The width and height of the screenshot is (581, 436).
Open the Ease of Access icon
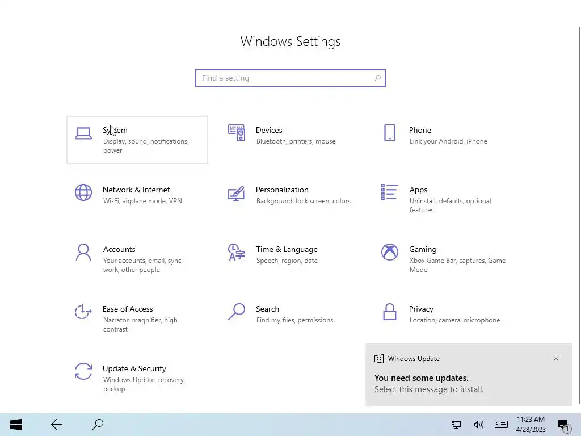(x=83, y=312)
